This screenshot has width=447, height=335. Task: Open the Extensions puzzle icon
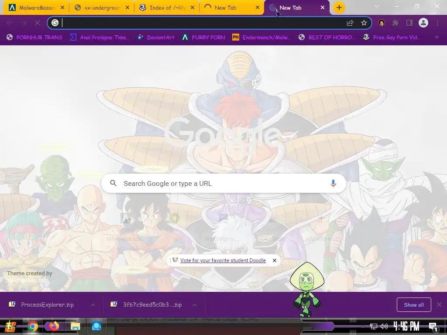click(395, 23)
